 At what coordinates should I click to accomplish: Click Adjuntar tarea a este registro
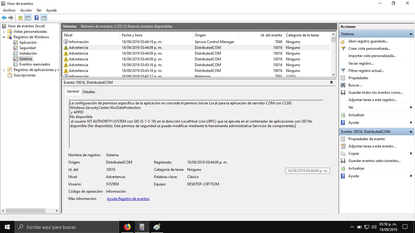coord(373,100)
